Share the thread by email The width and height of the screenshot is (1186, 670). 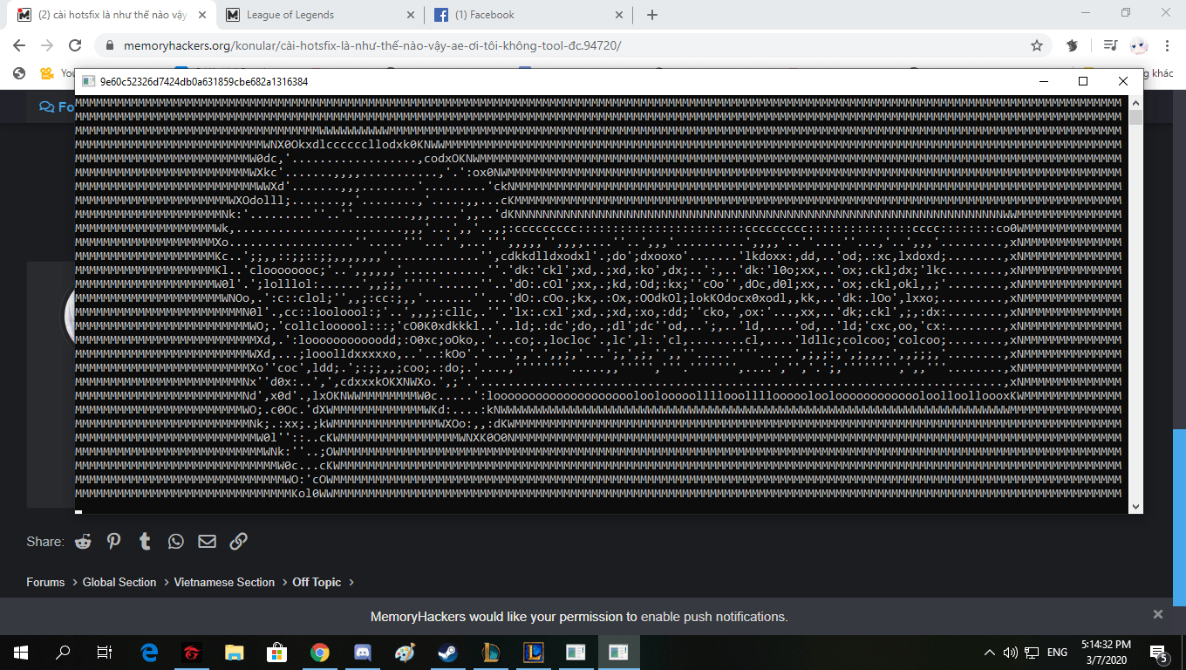207,542
